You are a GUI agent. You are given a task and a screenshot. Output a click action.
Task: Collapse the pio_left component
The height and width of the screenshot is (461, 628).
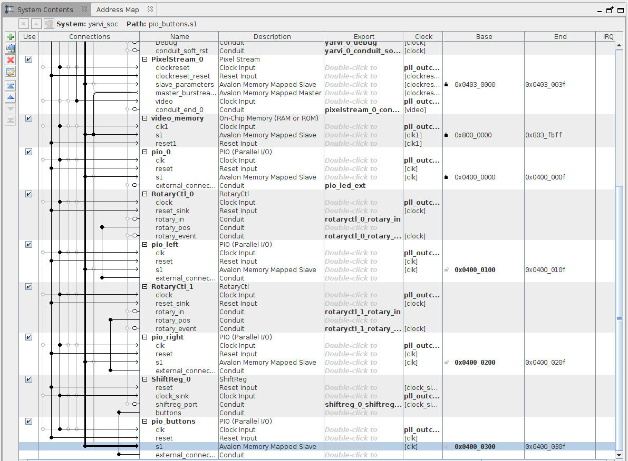[145, 244]
